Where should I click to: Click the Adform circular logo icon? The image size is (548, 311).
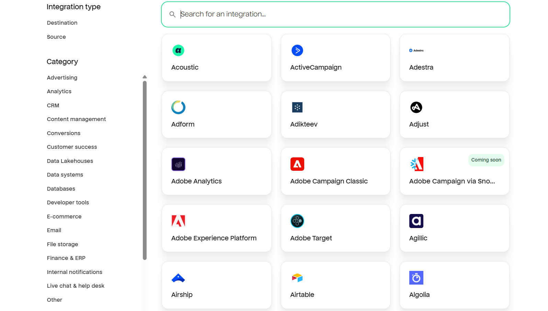coord(178,107)
